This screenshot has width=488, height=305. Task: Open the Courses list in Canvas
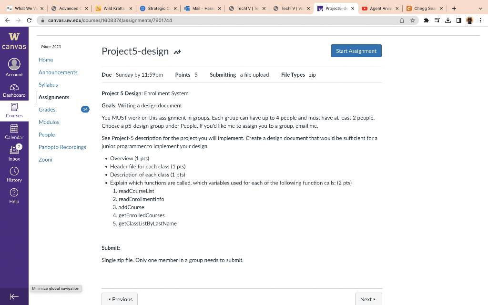click(14, 110)
